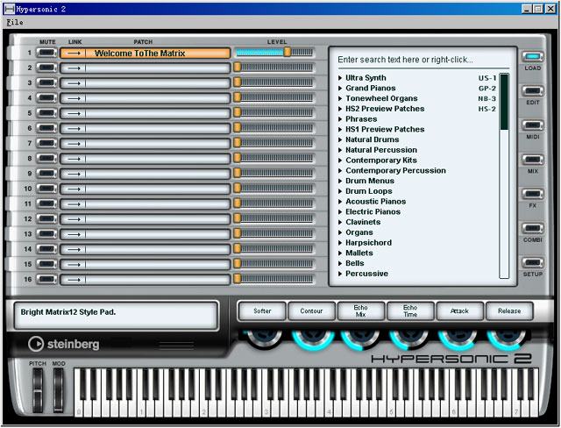Screen dimensions: 561x428
Task: Select the Welcome ToThe Matrix patch slot
Action: pyautogui.click(x=145, y=53)
